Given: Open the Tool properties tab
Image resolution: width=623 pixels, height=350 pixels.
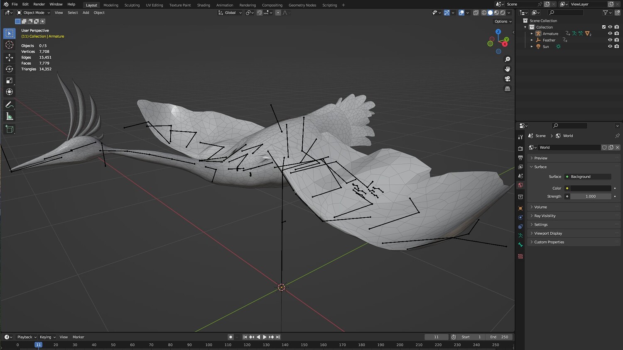Looking at the screenshot, I should tap(520, 136).
